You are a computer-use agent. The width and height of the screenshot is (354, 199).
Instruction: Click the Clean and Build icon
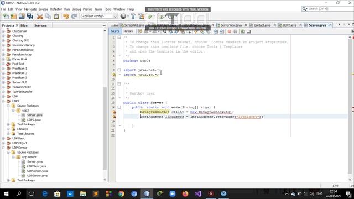point(142,16)
